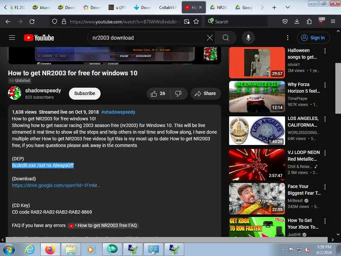Switch to F1 201 tab
The width and height of the screenshot is (341, 256).
pos(17,7)
